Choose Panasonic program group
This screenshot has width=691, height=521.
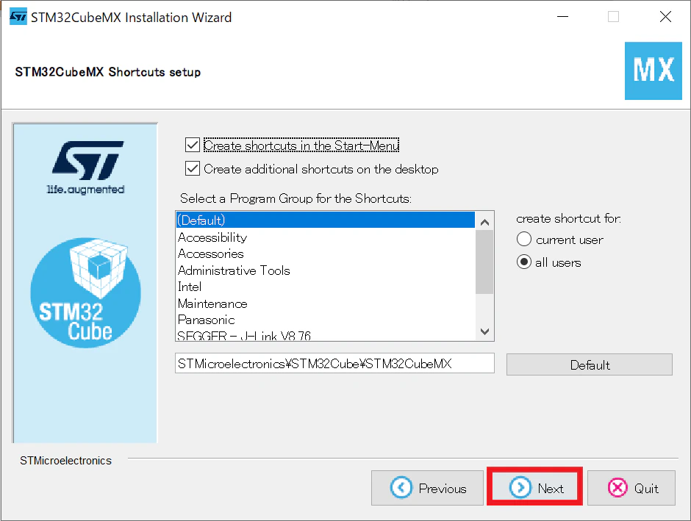click(326, 320)
